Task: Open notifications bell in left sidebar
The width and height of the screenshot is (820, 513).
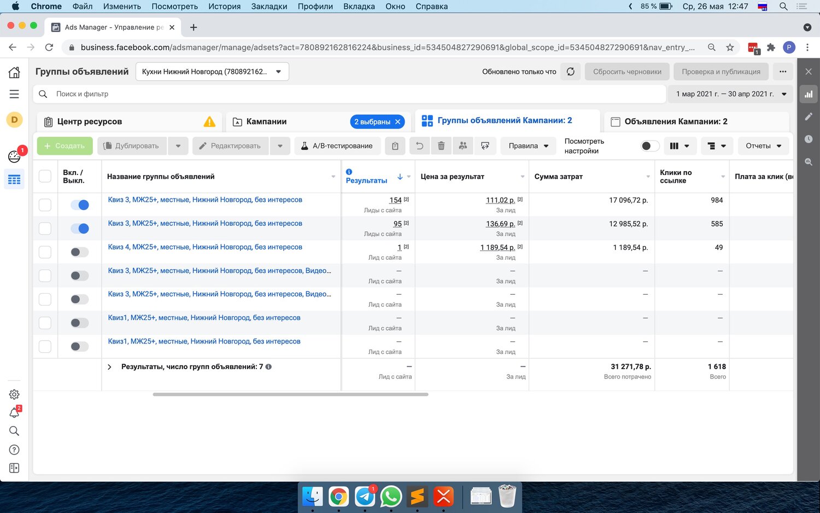Action: click(14, 413)
